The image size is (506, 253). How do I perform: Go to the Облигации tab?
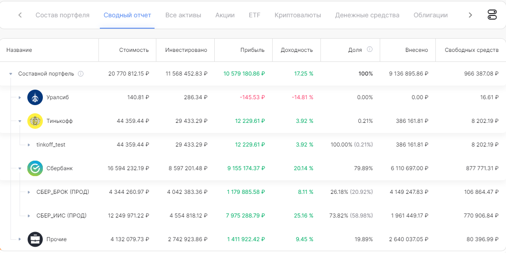[430, 15]
